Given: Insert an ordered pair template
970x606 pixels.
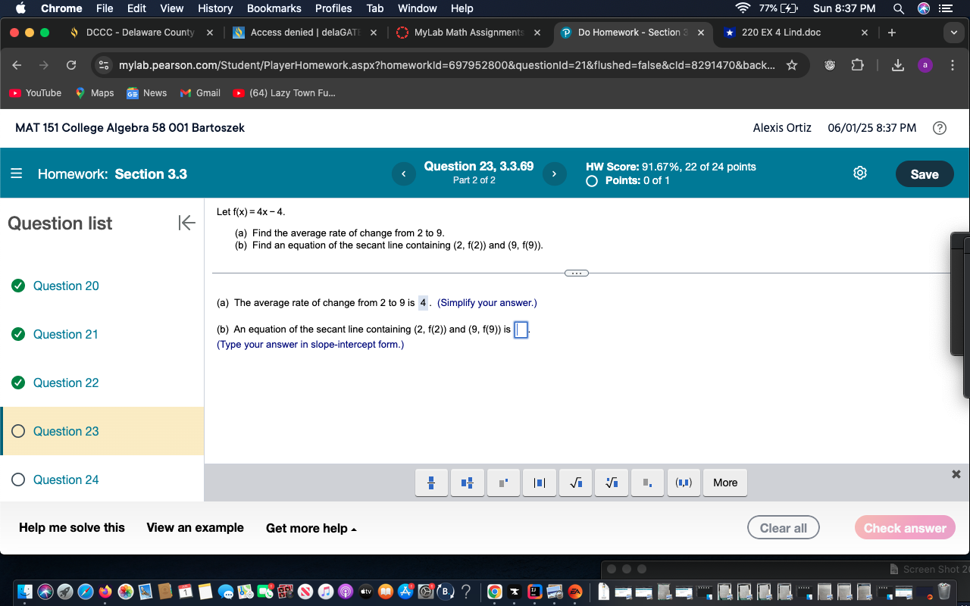Looking at the screenshot, I should coord(684,483).
